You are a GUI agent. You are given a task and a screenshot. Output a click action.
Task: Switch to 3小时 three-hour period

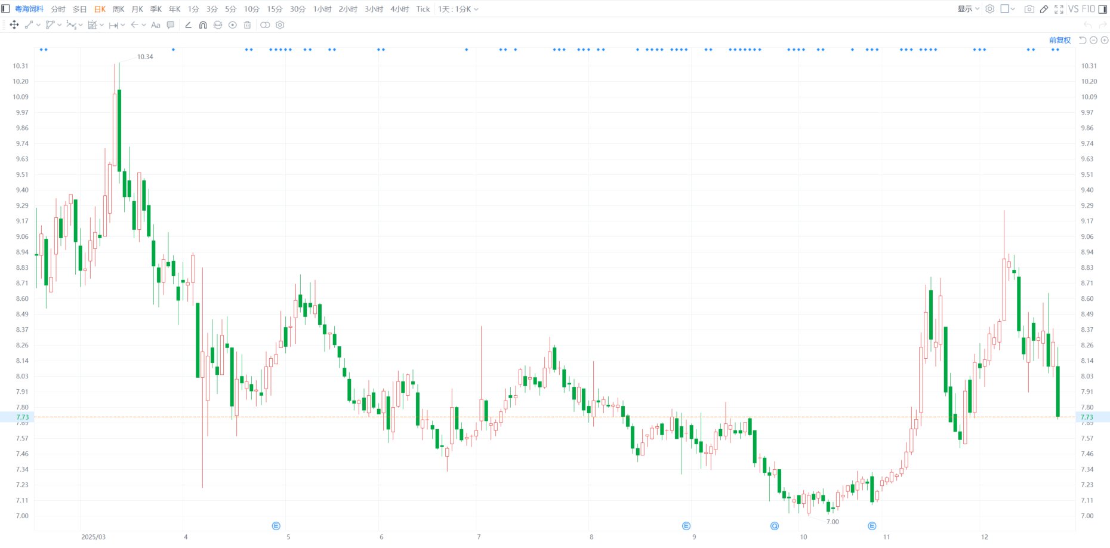click(x=374, y=9)
